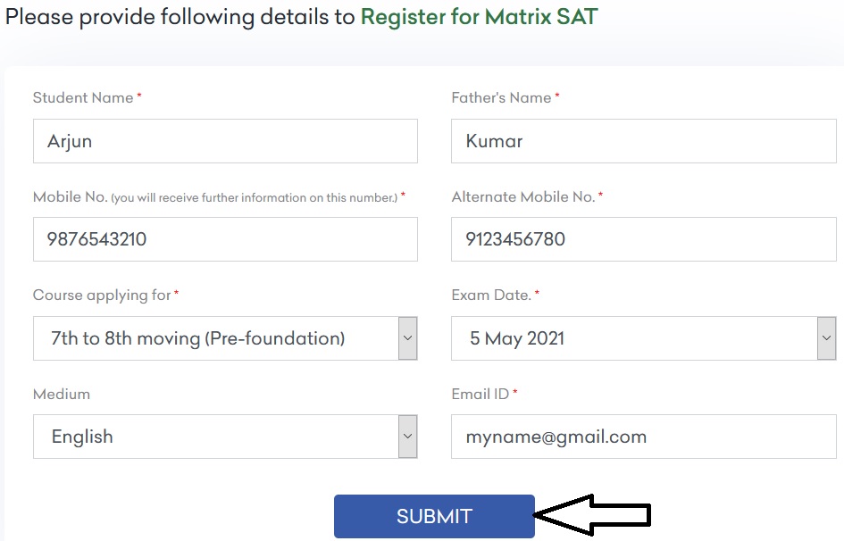Focus the Mobile No. input field

coord(225,240)
